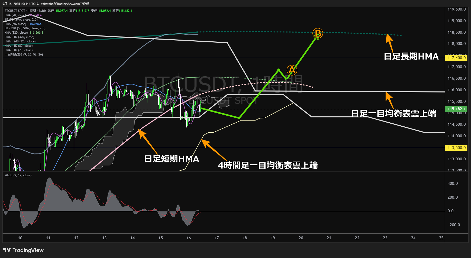471x258 pixels.
Task: Click bold date 22 on the time axis
Action: [357, 238]
